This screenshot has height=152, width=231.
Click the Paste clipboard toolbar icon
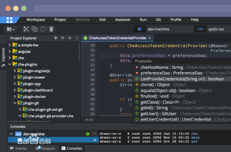coord(43,29)
